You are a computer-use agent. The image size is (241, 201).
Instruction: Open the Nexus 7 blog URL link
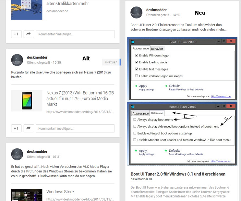(x=80, y=112)
